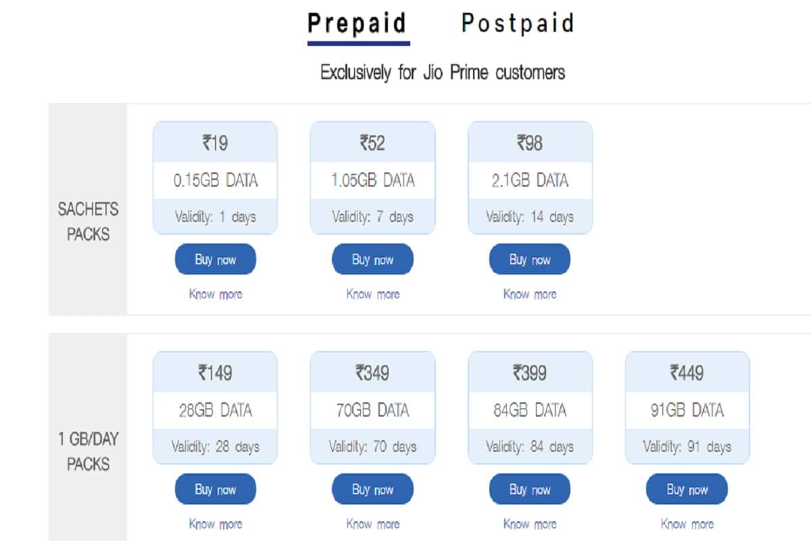Know more about the ₹149 plan
Image resolution: width=811 pixels, height=541 pixels.
tap(215, 523)
